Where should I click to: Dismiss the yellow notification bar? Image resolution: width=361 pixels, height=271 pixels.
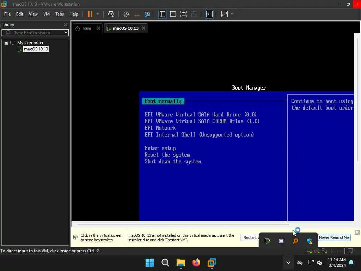(357, 232)
